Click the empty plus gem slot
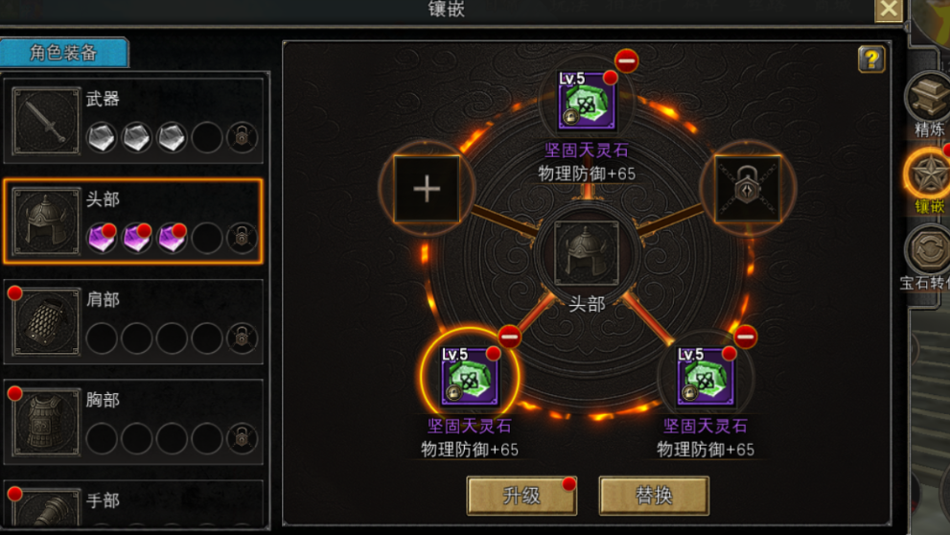This screenshot has height=535, width=950. point(427,189)
